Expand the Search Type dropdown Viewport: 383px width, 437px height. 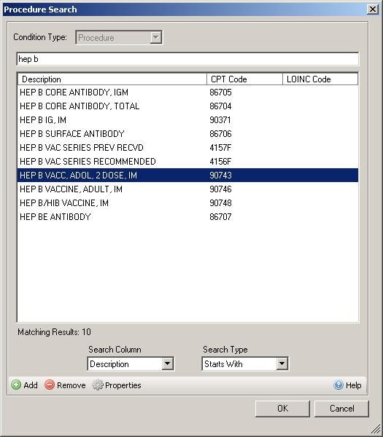tap(282, 363)
